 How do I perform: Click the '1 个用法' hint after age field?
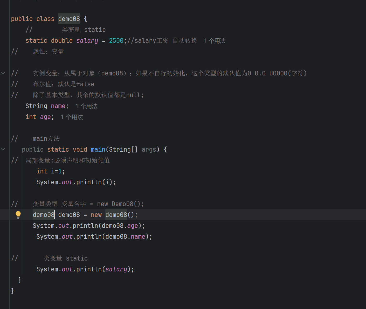72,117
